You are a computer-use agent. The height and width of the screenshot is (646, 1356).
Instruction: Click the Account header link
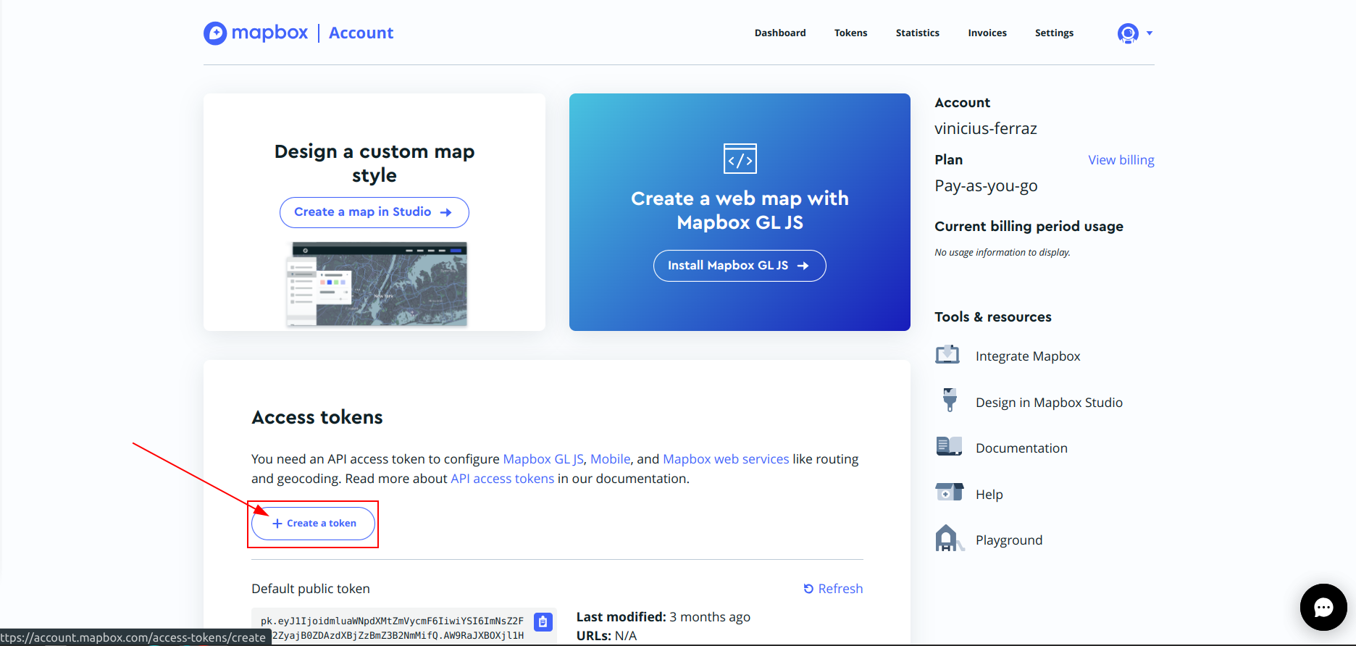[361, 33]
